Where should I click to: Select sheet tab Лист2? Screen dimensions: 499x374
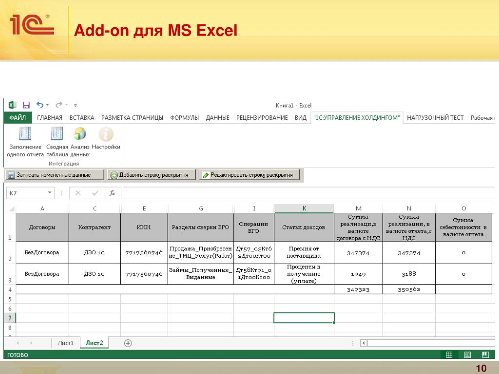[94, 343]
